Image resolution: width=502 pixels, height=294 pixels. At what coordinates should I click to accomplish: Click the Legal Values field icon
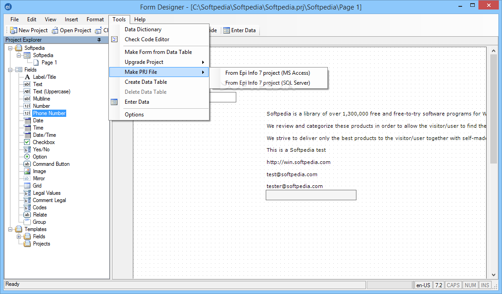27,193
